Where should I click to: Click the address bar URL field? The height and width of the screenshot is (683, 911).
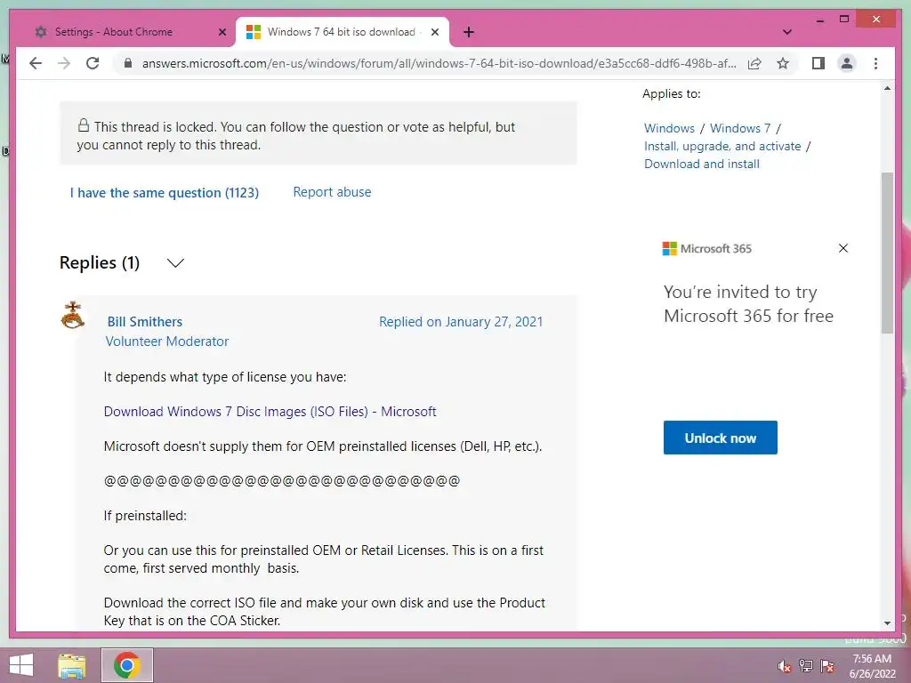(439, 63)
